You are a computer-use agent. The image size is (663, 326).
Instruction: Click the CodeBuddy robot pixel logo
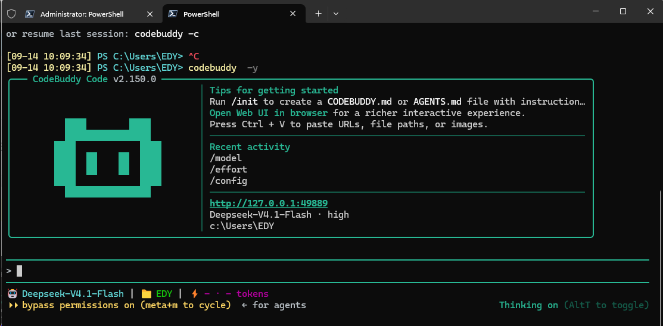tap(108, 158)
